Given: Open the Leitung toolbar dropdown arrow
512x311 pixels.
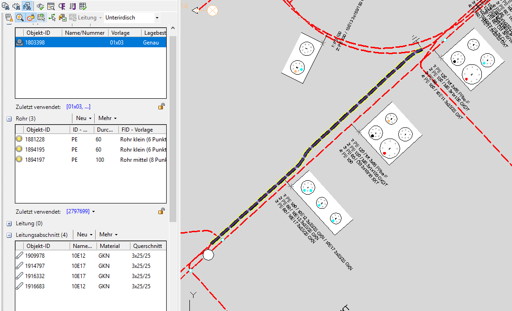Looking at the screenshot, I should pos(100,18).
